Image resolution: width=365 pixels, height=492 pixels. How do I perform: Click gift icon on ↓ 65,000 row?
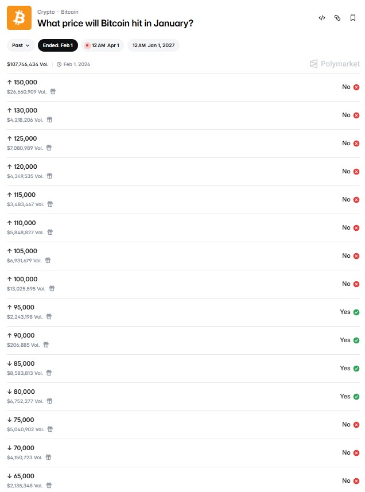click(x=49, y=486)
